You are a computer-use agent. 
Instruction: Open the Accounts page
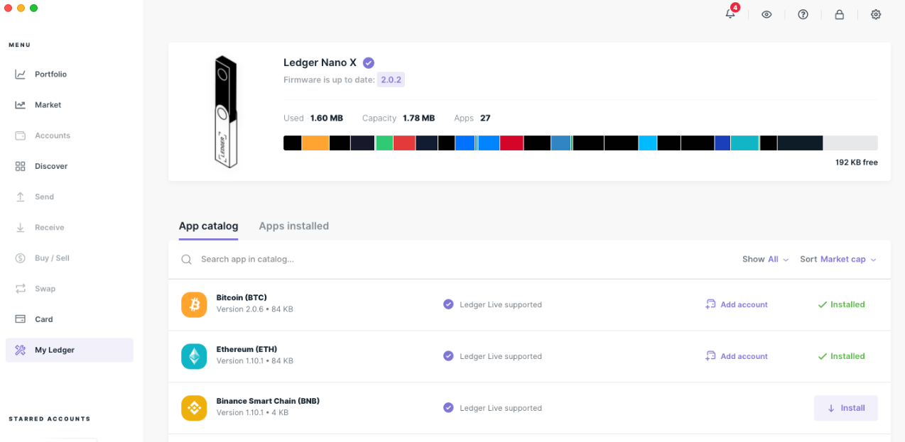pos(53,136)
